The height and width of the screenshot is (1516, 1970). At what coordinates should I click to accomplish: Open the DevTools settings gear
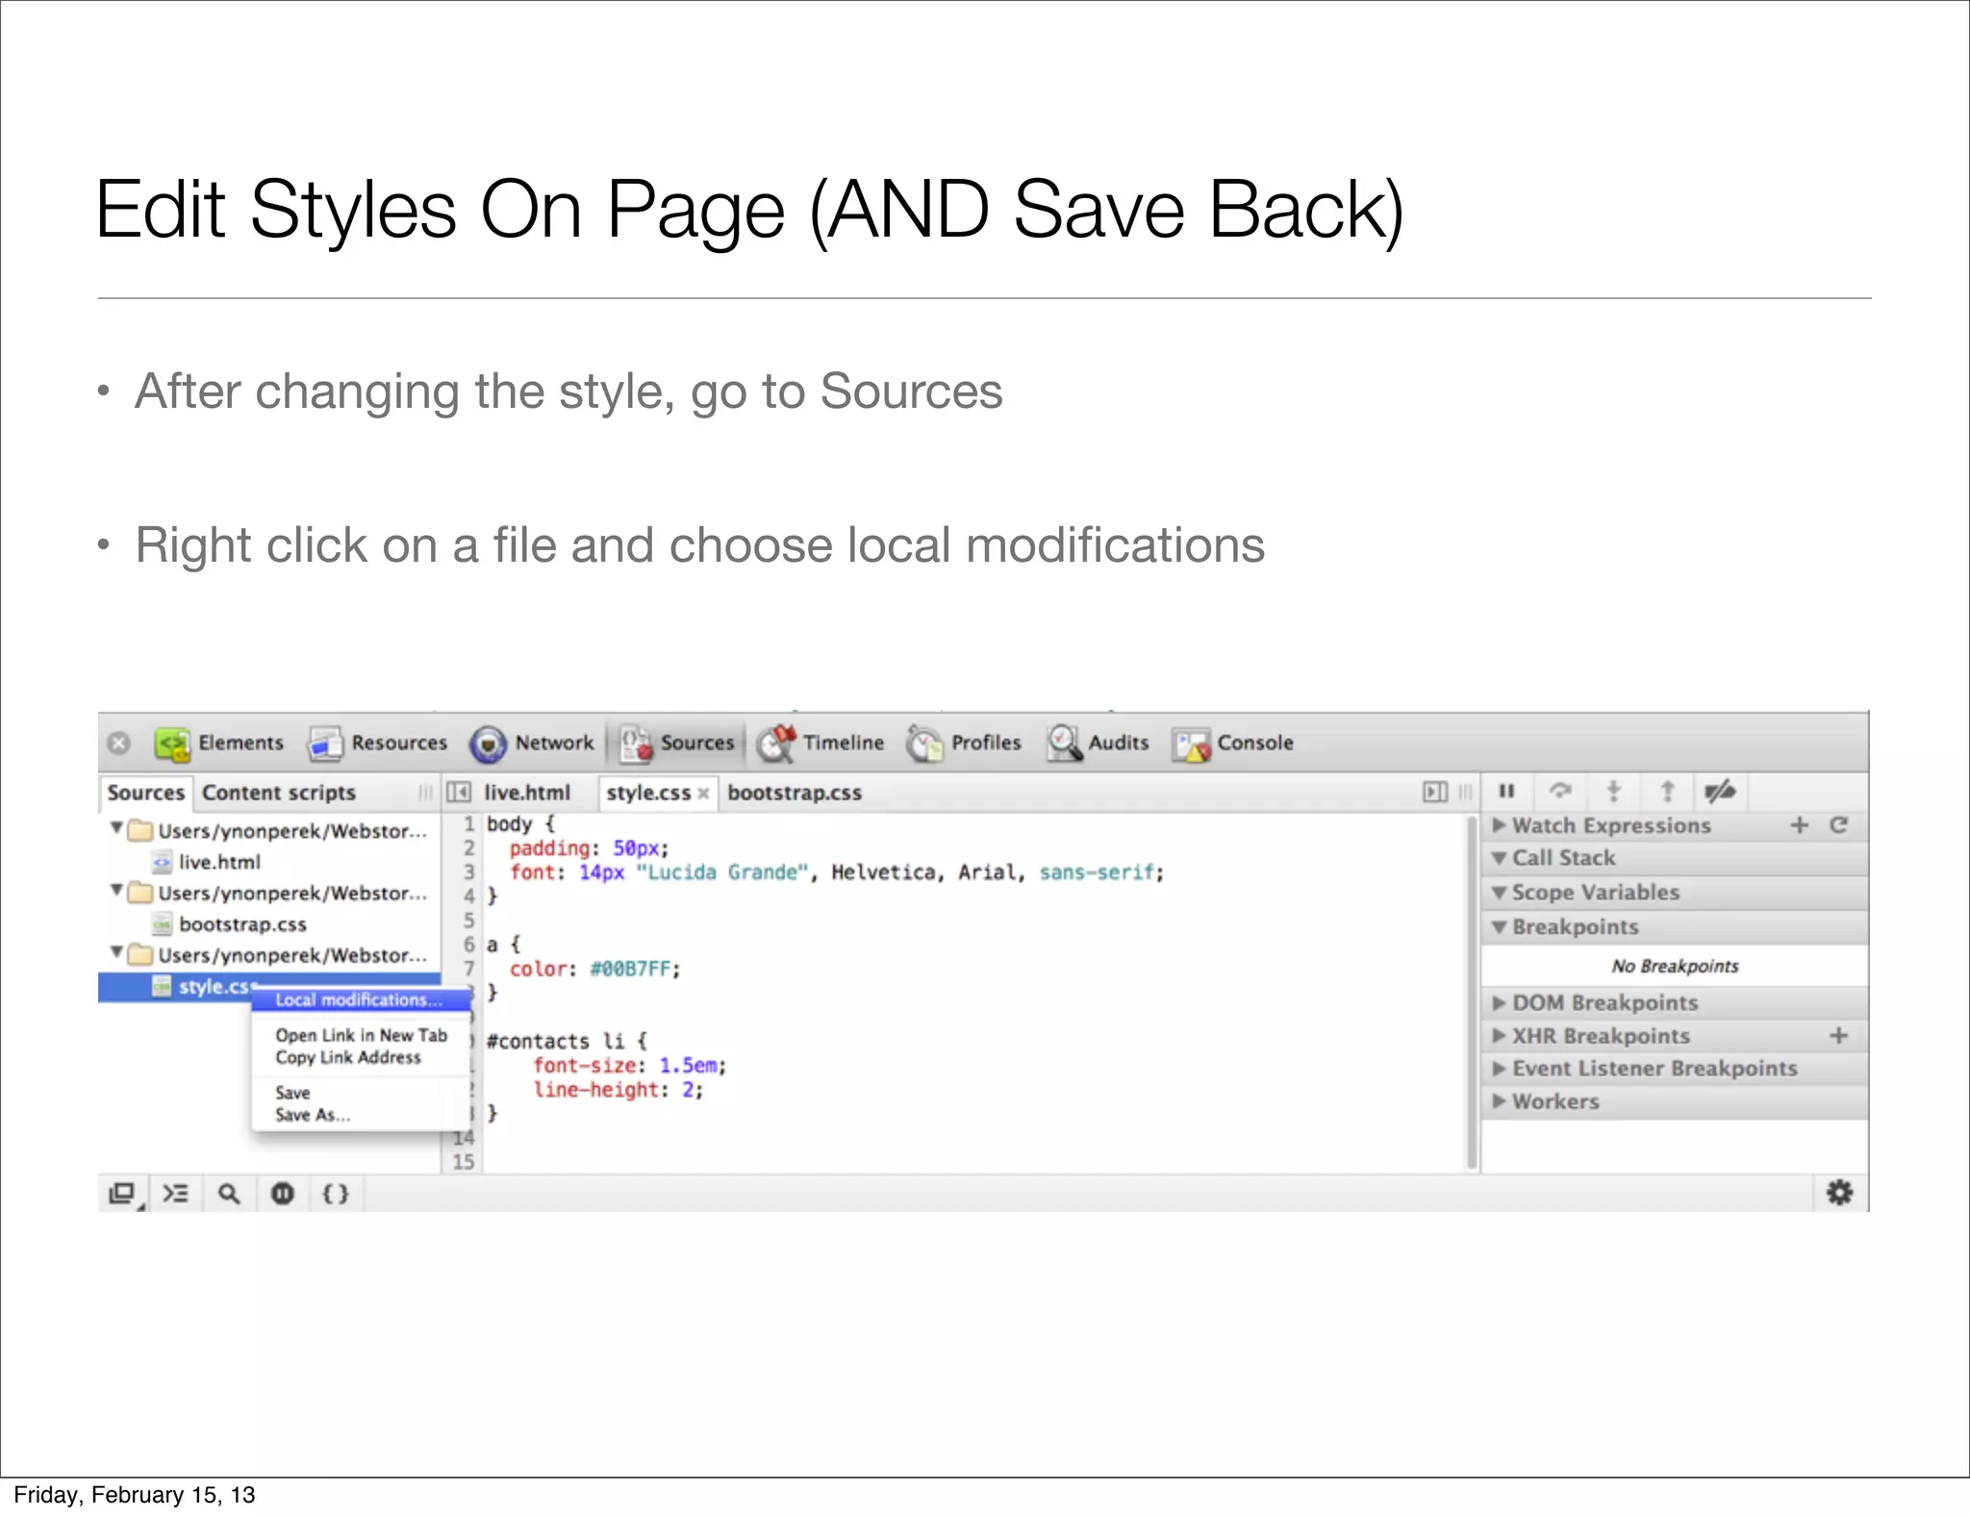pos(1839,1194)
